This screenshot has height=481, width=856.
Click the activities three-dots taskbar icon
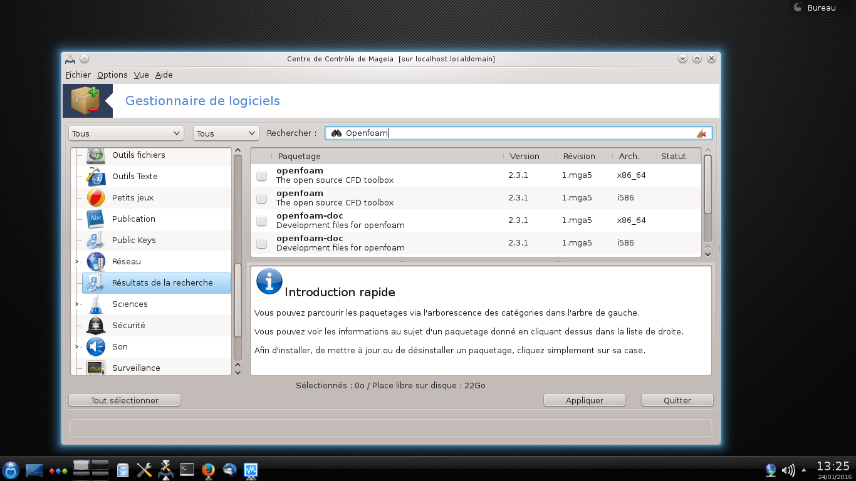click(x=58, y=471)
